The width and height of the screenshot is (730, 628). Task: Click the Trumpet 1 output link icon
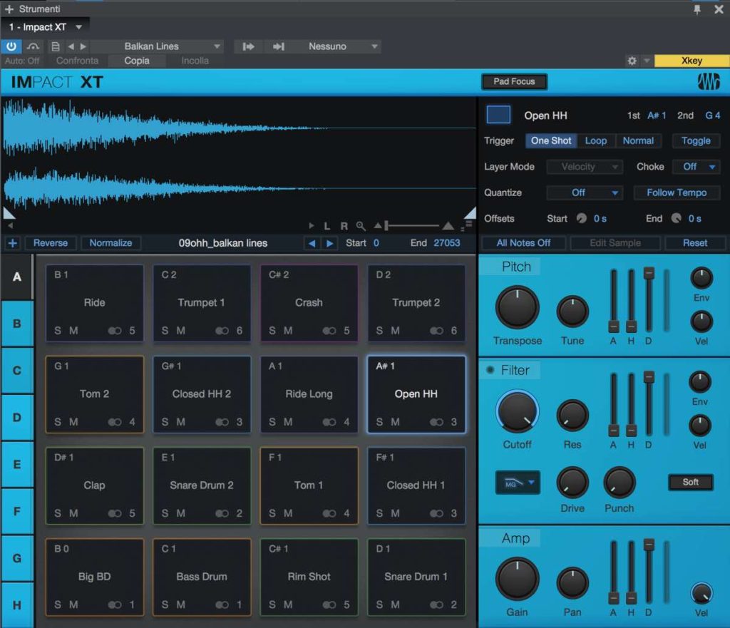(222, 331)
